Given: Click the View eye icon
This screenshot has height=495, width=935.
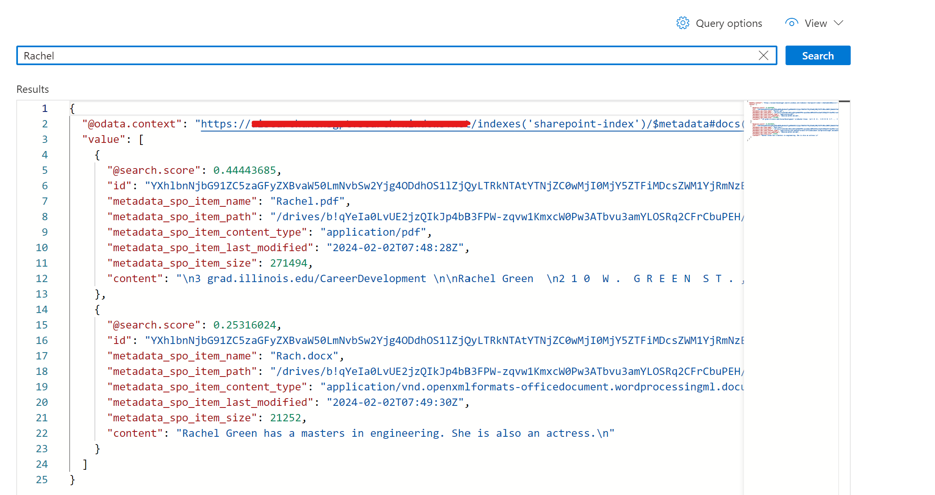Looking at the screenshot, I should pos(791,23).
